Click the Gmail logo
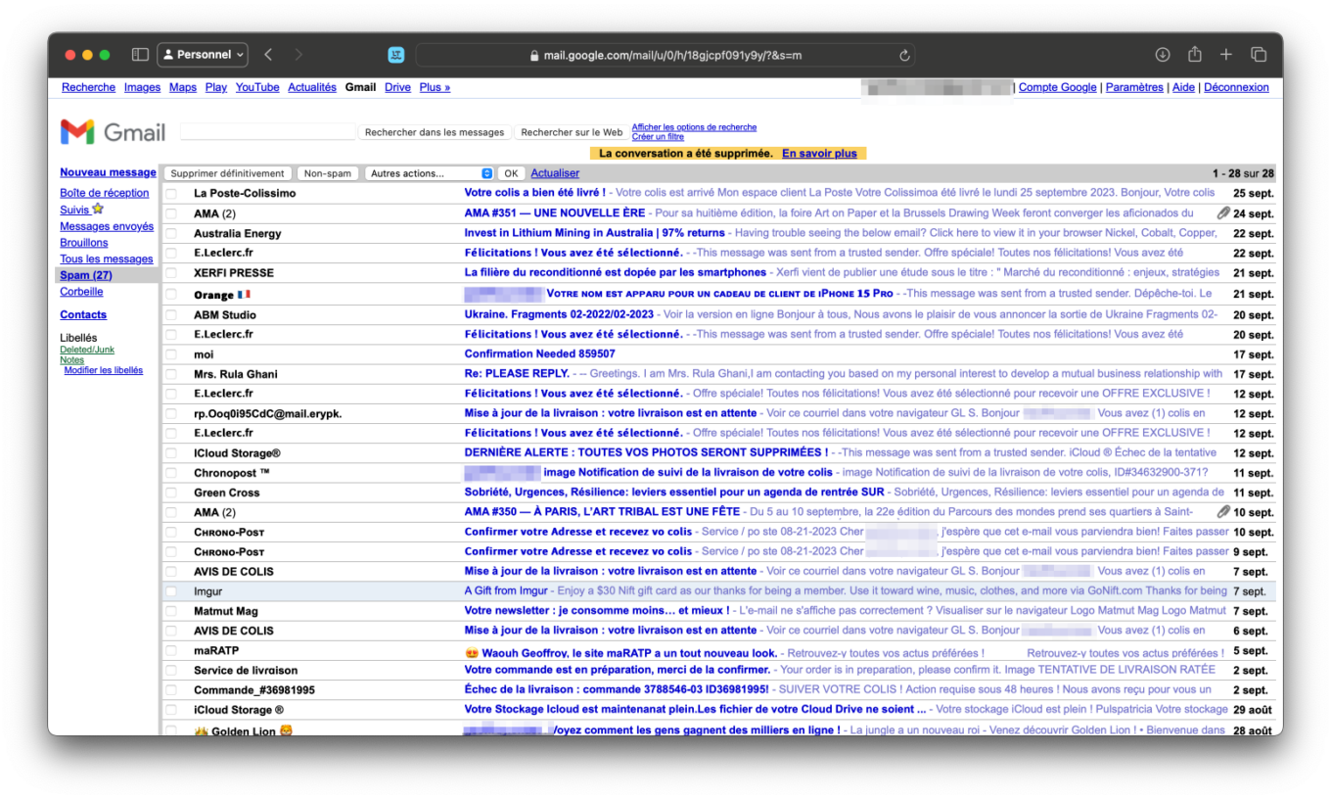 tap(113, 132)
